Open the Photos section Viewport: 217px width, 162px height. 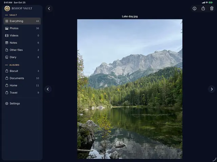[22, 28]
